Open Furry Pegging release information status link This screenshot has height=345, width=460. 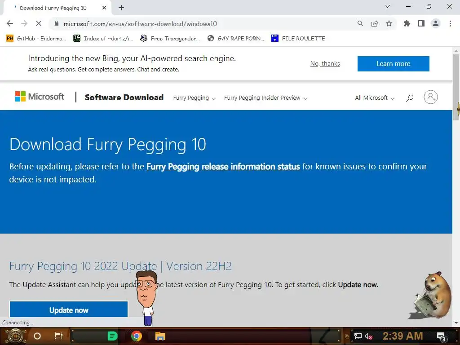223,167
